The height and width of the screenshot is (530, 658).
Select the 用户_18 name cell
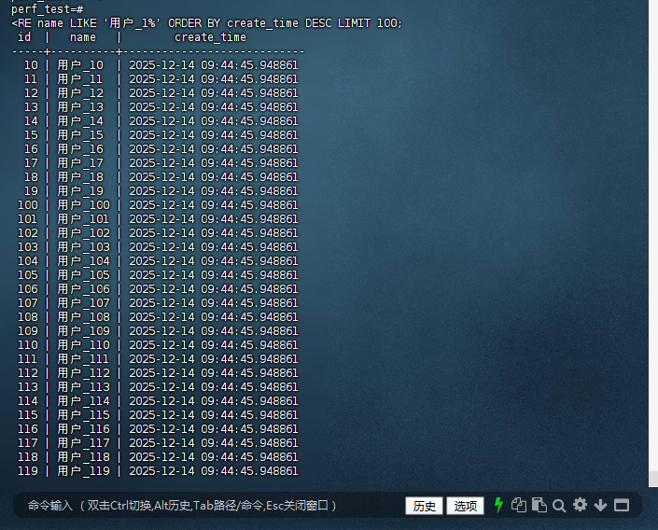click(80, 176)
